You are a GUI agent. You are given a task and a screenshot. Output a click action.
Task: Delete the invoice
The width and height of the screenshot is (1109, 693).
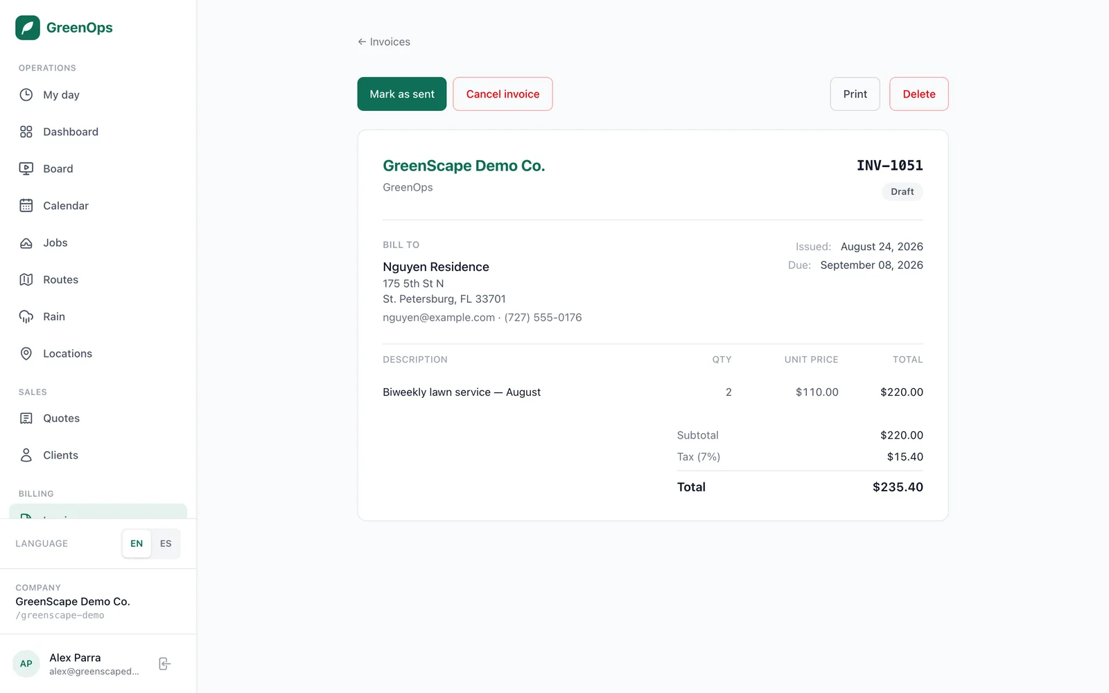coord(919,94)
